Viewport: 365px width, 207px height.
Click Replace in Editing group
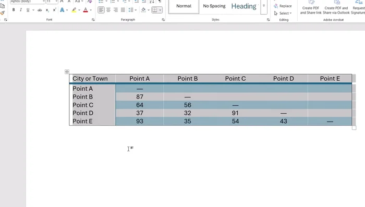[283, 6]
